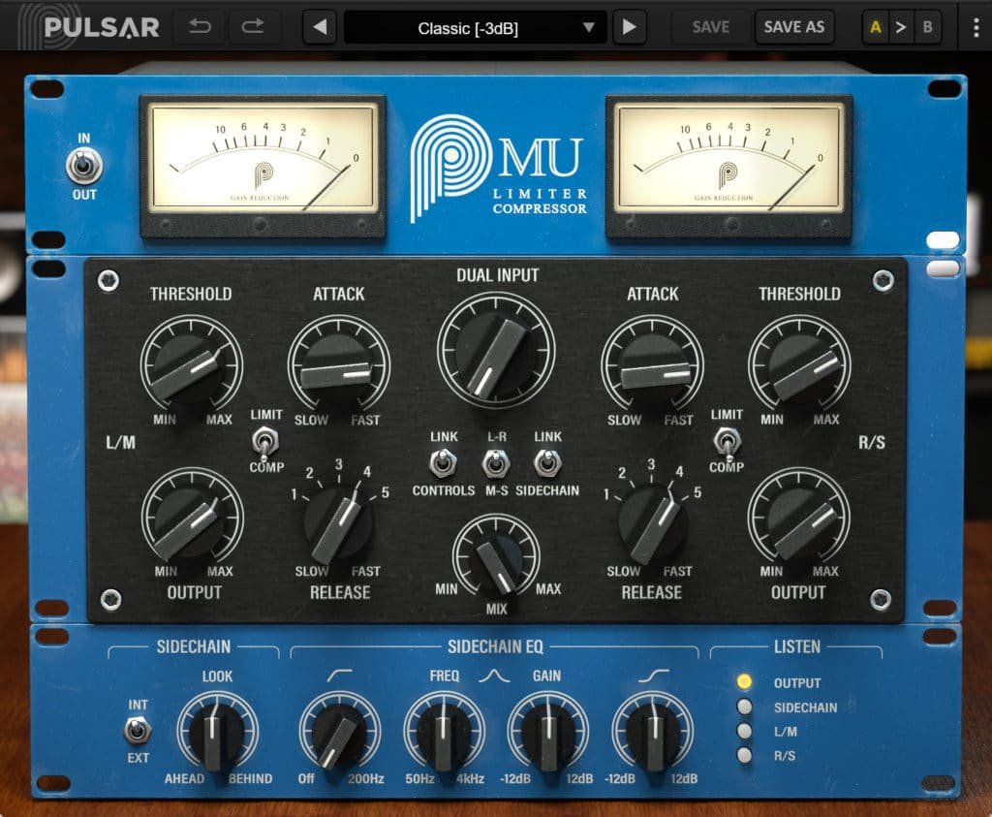Click the SAVE AS button
Viewport: 992px width, 817px height.
[x=794, y=26]
